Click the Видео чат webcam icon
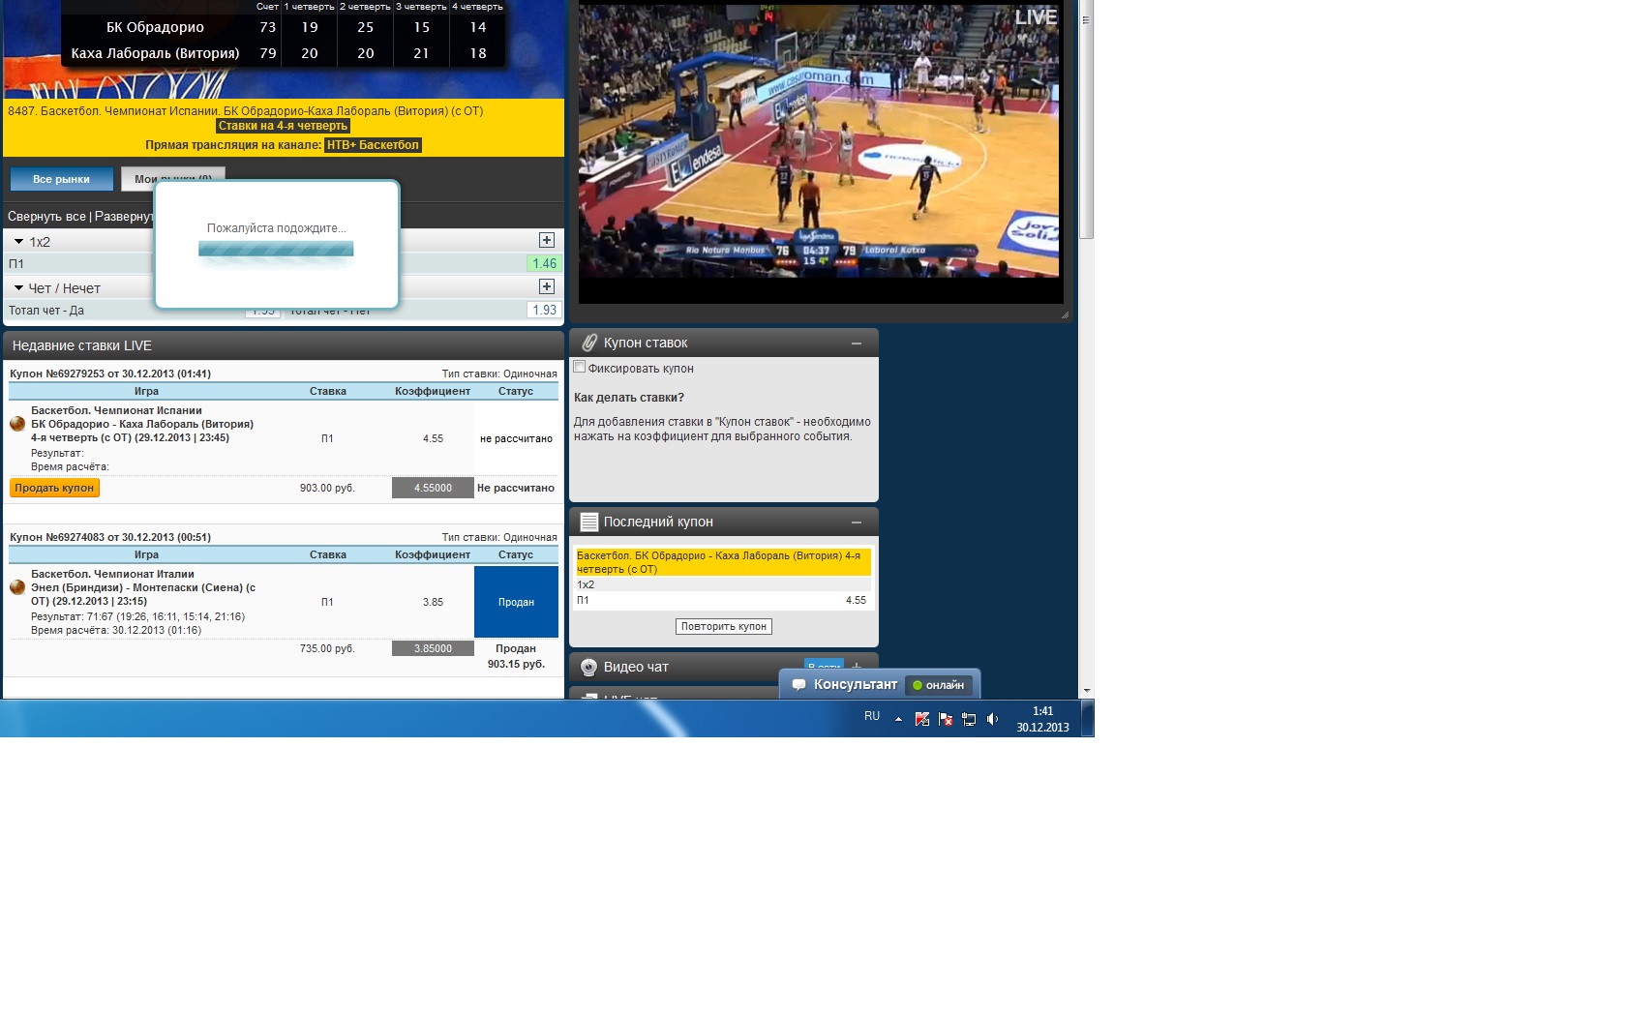Screen dimensions: 1626x1016 (x=588, y=667)
